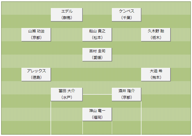Image resolution: width=192 pixels, height=136 pixels.
Task: Click the アレックス (徳島) player box
Action: click(x=36, y=74)
